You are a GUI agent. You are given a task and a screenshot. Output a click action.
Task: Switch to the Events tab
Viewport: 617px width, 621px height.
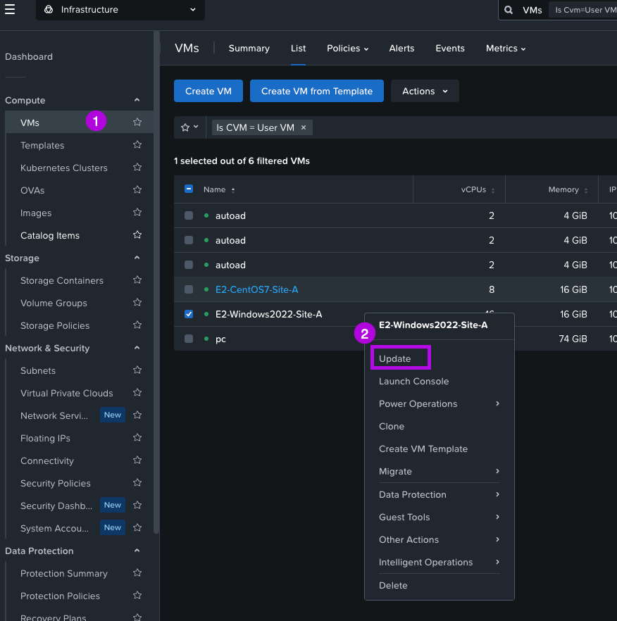coord(450,49)
